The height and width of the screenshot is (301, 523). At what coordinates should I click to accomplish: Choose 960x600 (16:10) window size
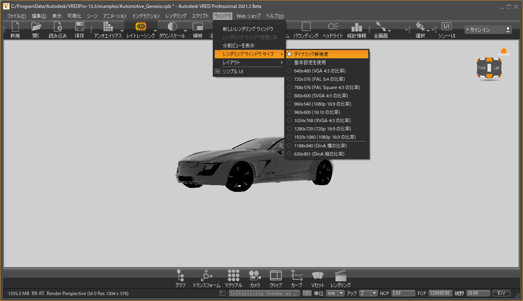(327, 112)
